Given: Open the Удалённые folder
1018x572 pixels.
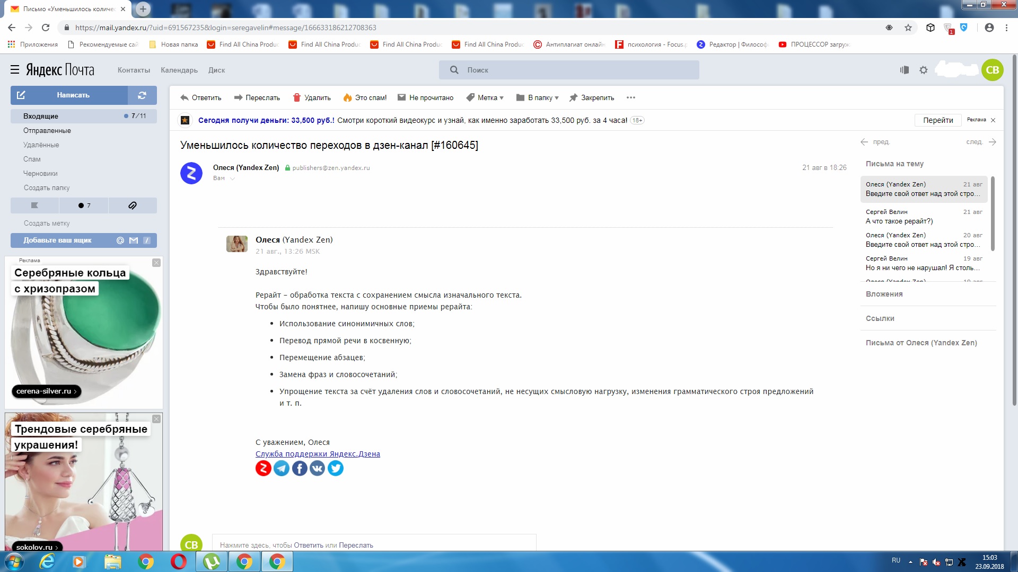Looking at the screenshot, I should (41, 145).
